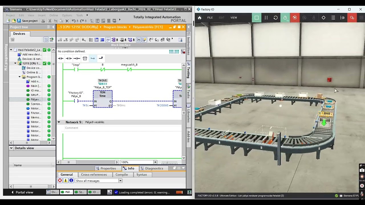
Task: Open the Tasks side panel
Action: point(188,92)
